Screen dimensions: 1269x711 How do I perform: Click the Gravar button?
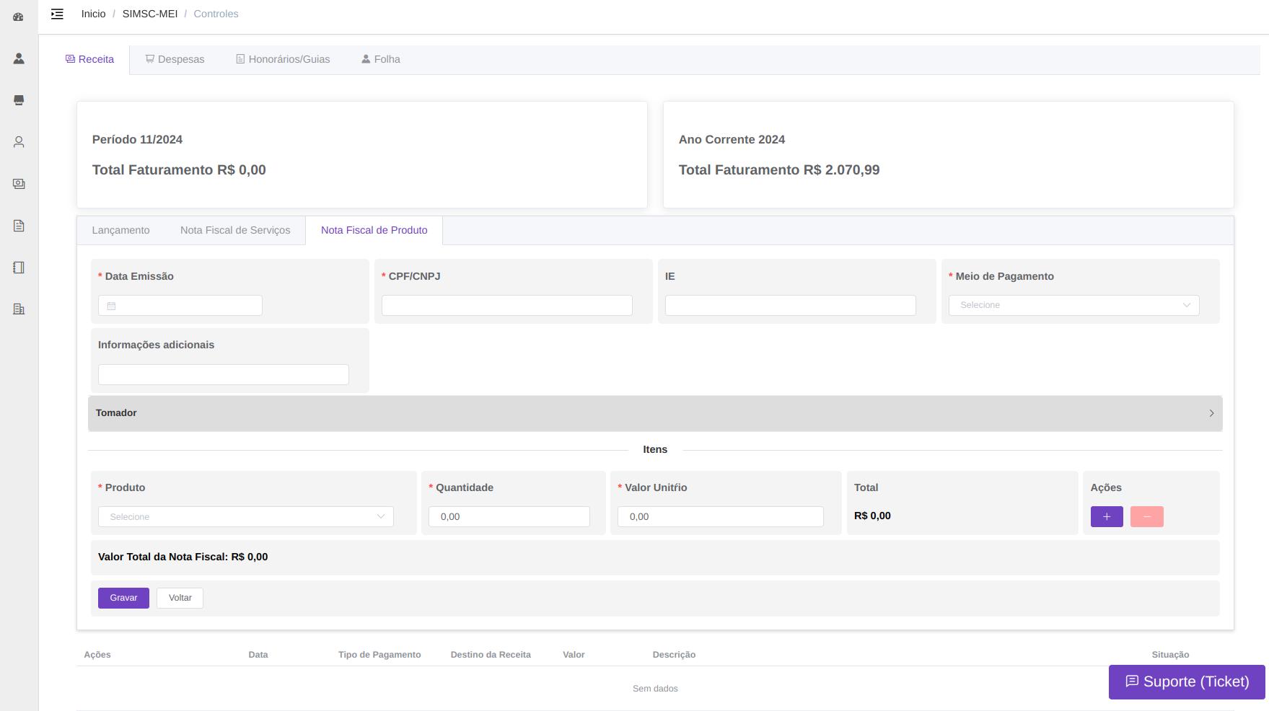pos(123,598)
